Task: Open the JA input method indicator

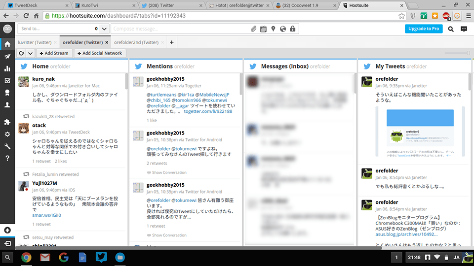Action: pyautogui.click(x=456, y=258)
